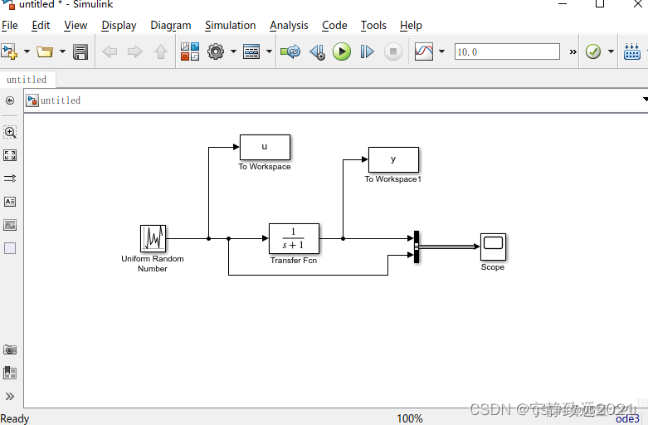648x425 pixels.
Task: Click the Up to Parent arrow
Action: [161, 51]
